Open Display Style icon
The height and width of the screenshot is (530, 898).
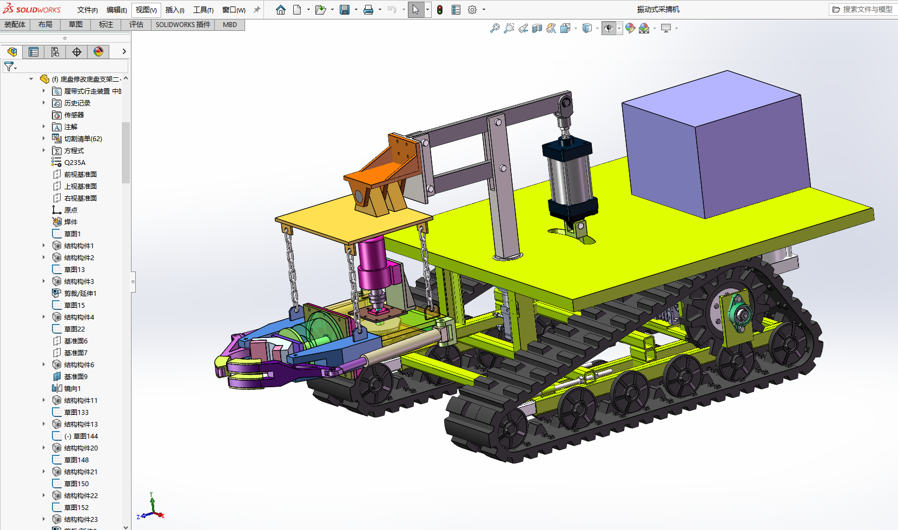click(587, 28)
